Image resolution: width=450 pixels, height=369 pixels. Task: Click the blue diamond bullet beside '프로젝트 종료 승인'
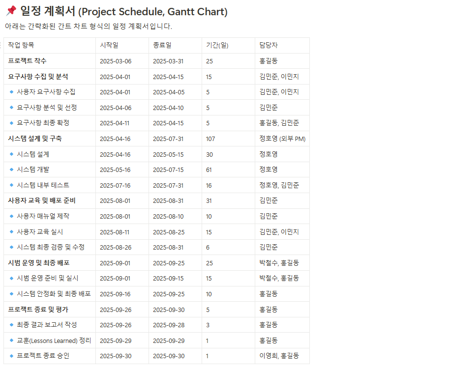[11, 356]
